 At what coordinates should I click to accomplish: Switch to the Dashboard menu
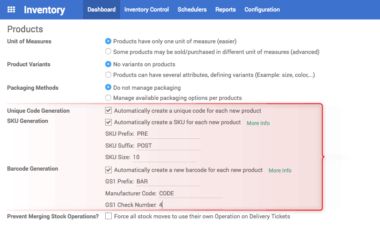102,9
